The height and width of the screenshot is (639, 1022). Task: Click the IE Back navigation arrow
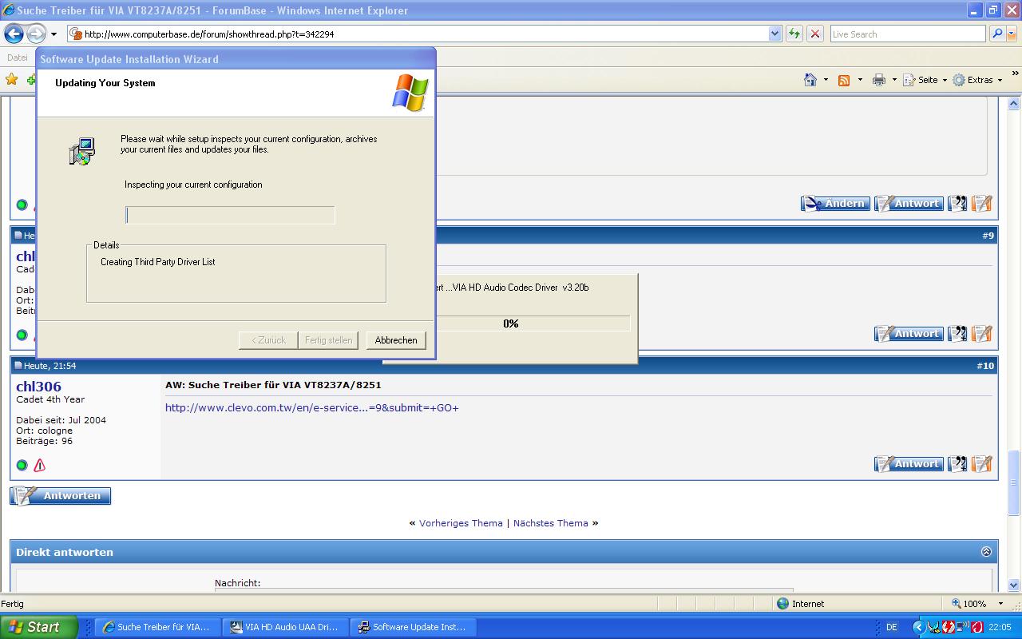14,34
